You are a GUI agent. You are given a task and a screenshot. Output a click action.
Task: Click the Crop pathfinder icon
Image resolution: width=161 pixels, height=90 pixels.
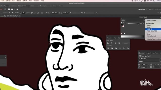pos(120,48)
